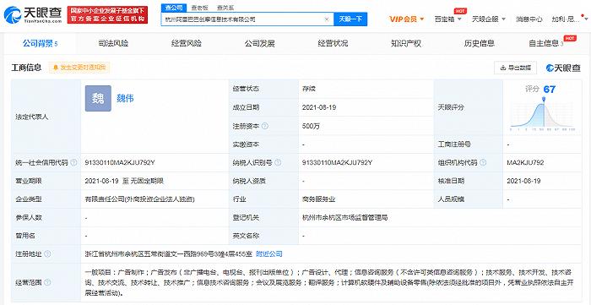The height and width of the screenshot is (305, 591).
Task: Switch to the 经营风险 tab
Action: pos(187,44)
